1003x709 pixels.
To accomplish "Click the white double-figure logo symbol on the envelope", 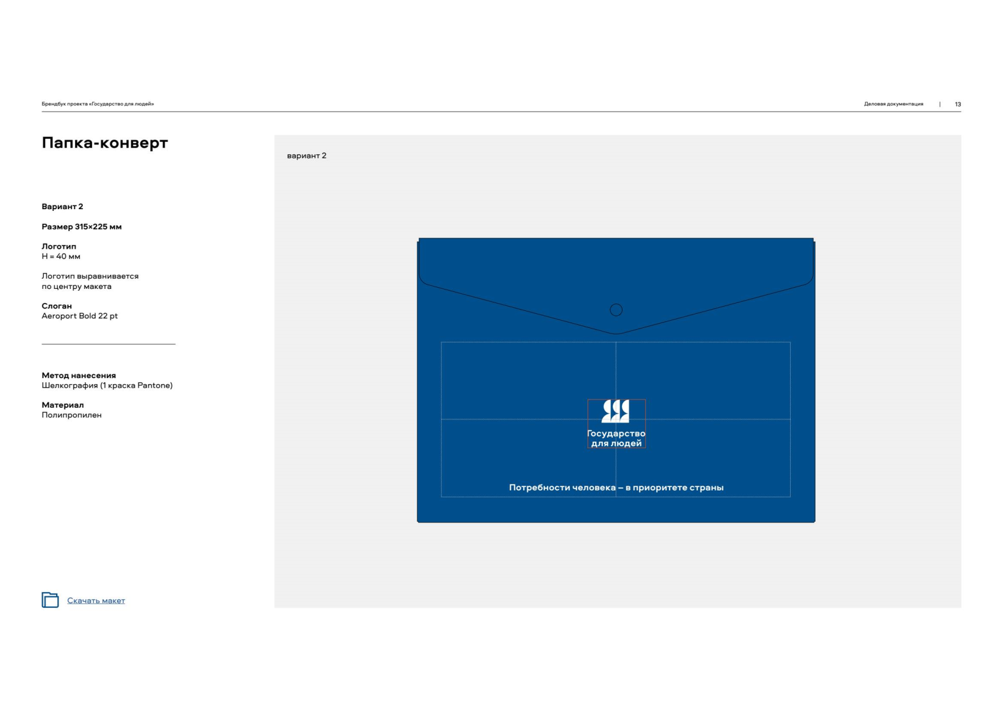I will [x=615, y=411].
